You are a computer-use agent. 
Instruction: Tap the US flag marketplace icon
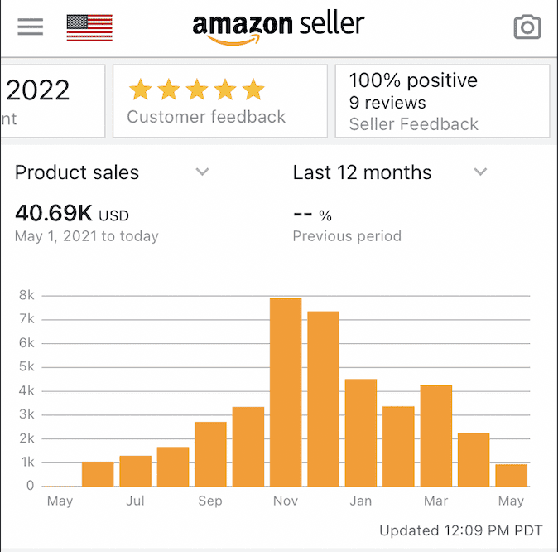(x=89, y=28)
